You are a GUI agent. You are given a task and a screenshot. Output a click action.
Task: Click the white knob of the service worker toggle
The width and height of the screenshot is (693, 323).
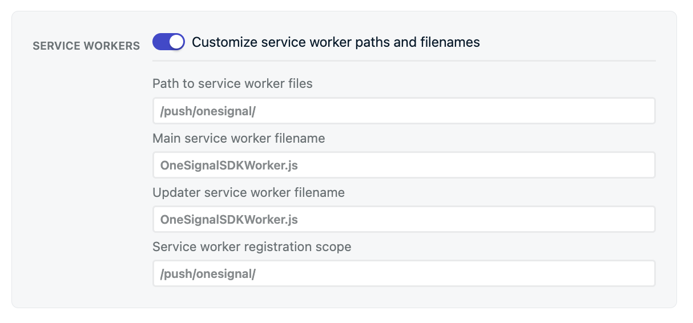pyautogui.click(x=176, y=42)
